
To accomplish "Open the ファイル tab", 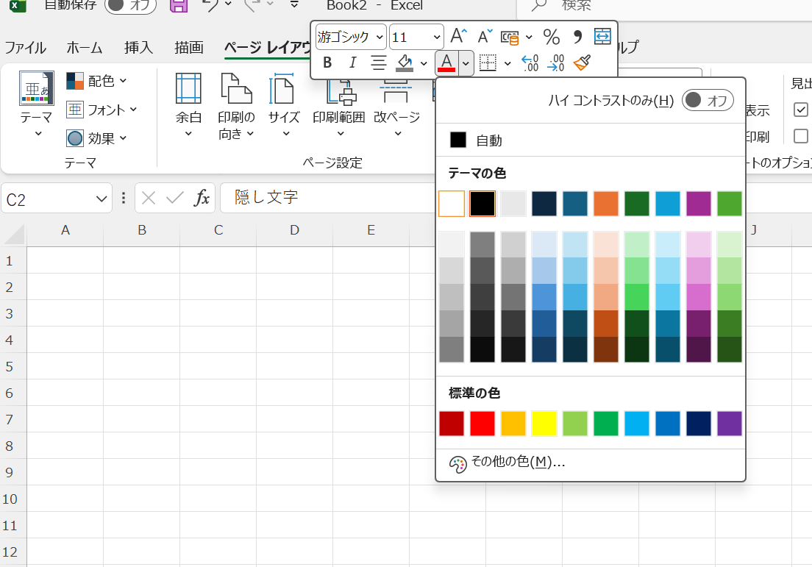I will click(x=26, y=48).
